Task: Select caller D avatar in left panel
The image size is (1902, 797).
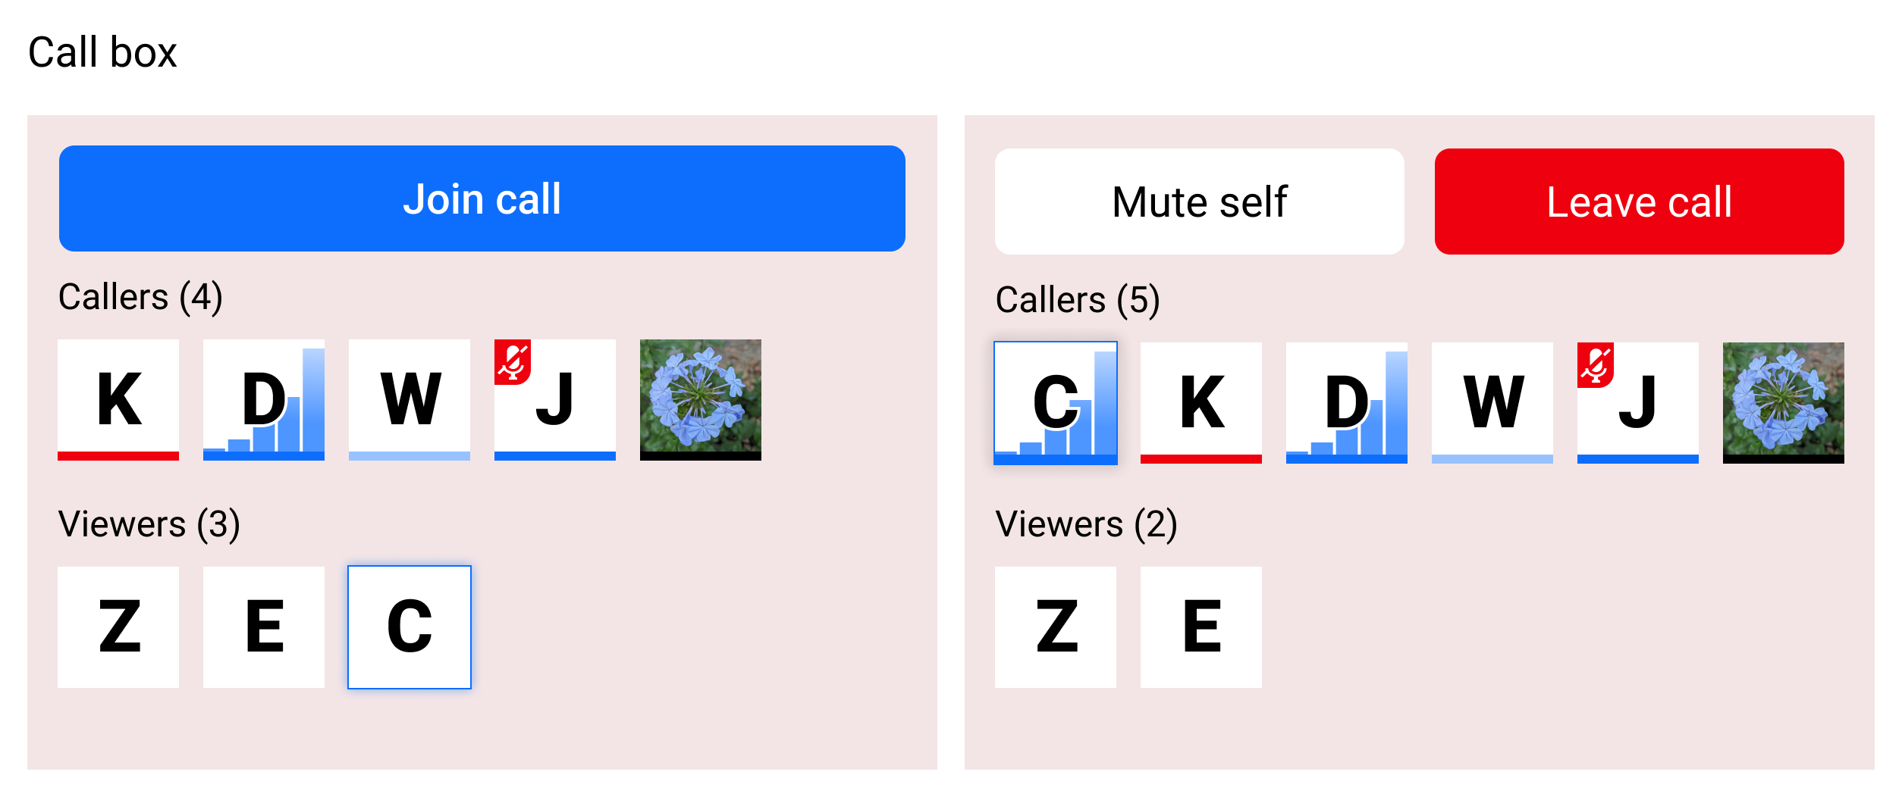Action: [264, 399]
